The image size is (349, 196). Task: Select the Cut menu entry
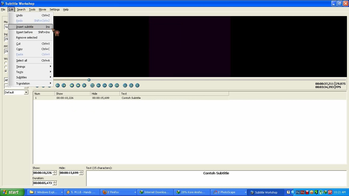point(30,43)
